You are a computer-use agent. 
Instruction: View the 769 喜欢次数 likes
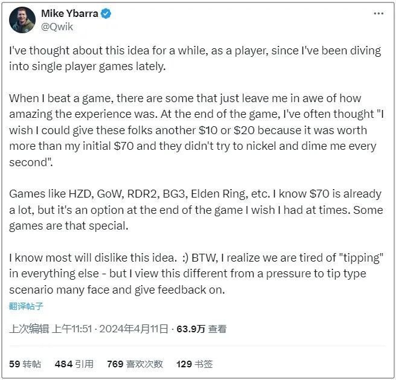(x=135, y=364)
